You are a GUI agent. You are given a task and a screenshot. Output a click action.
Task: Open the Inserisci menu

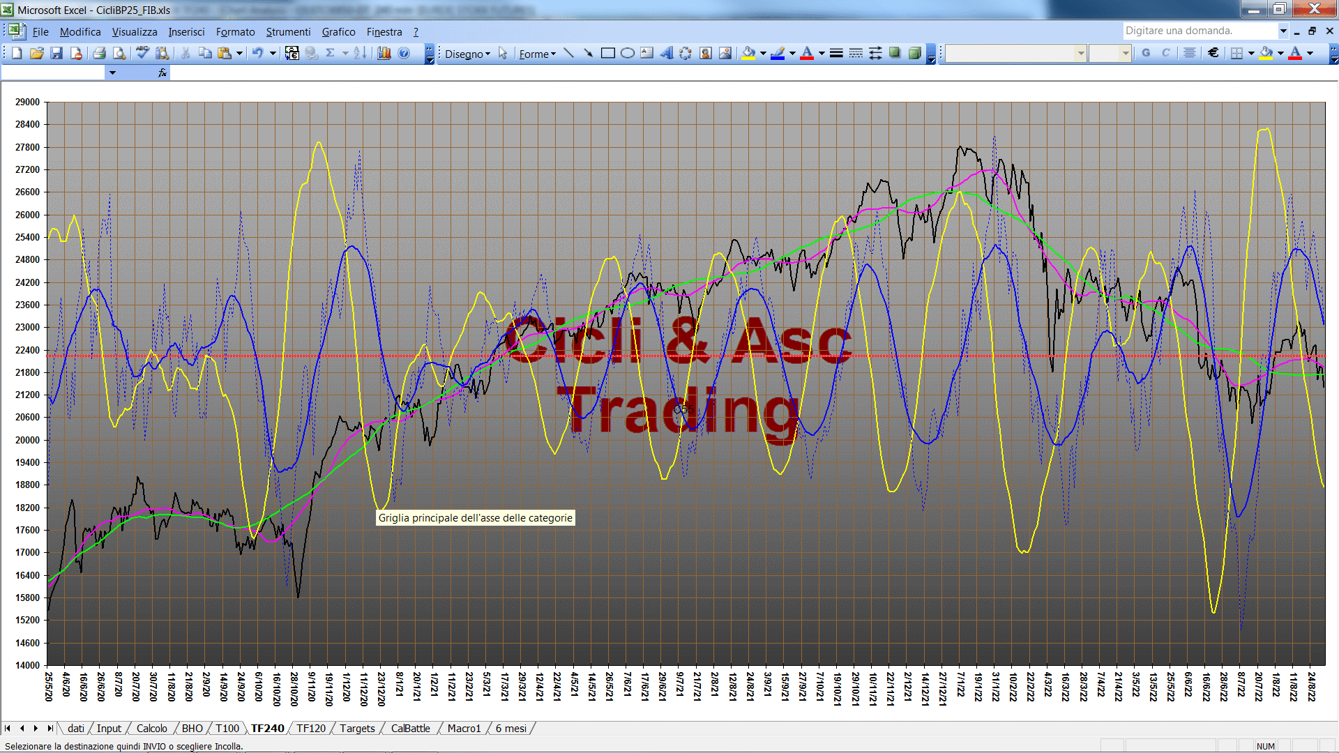tap(186, 32)
